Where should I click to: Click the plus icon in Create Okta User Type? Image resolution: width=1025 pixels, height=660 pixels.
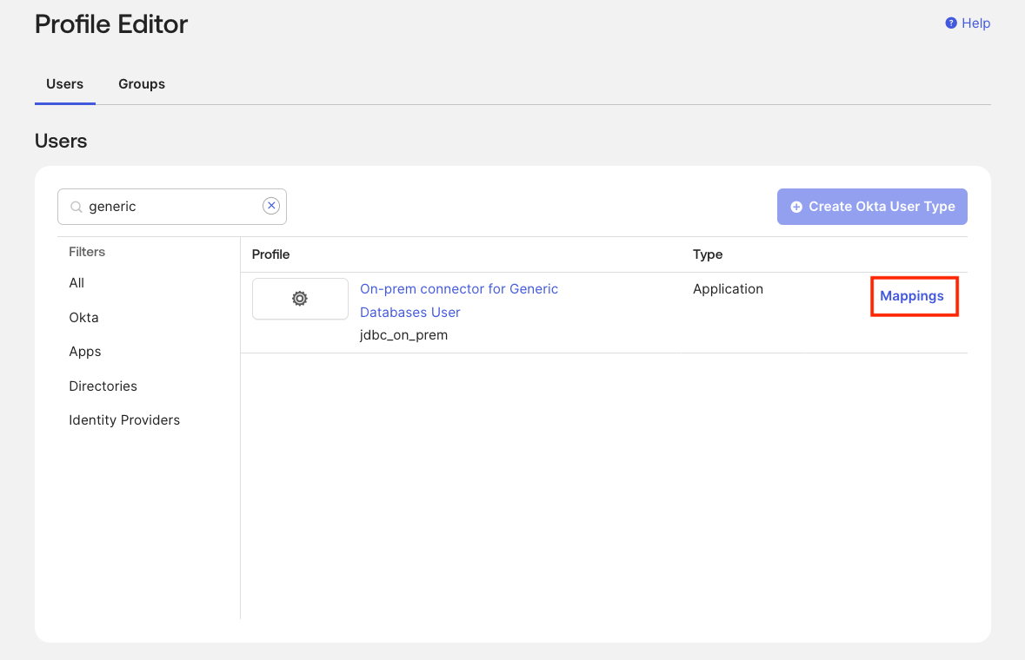(796, 207)
